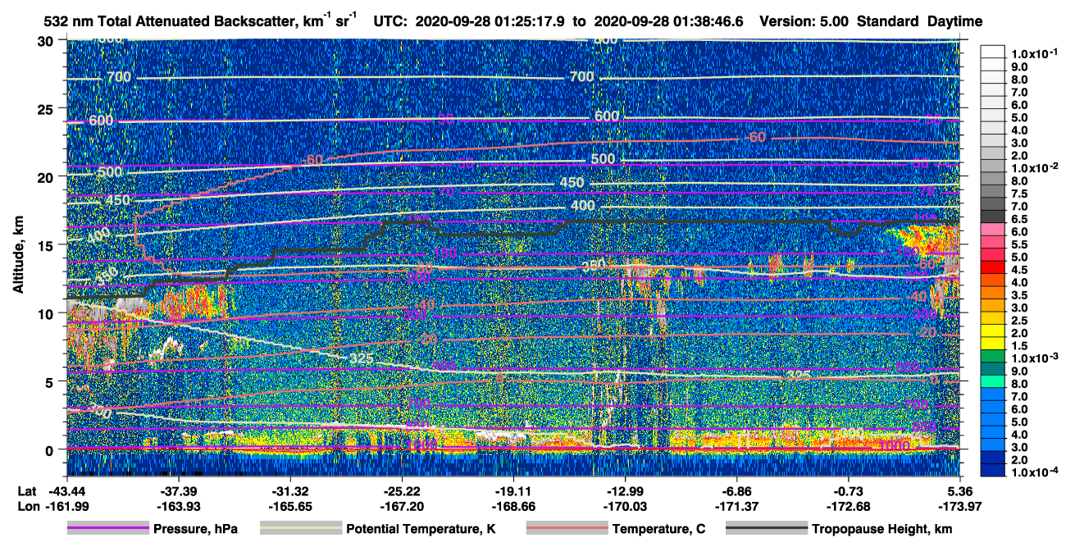This screenshot has height=547, width=1066.
Task: Click the Tropopause Height legend line sample
Action: 766,529
